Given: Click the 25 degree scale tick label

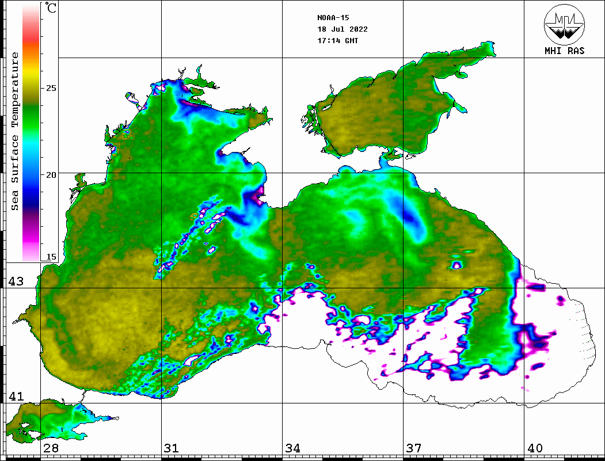Looking at the screenshot, I should 51,88.
